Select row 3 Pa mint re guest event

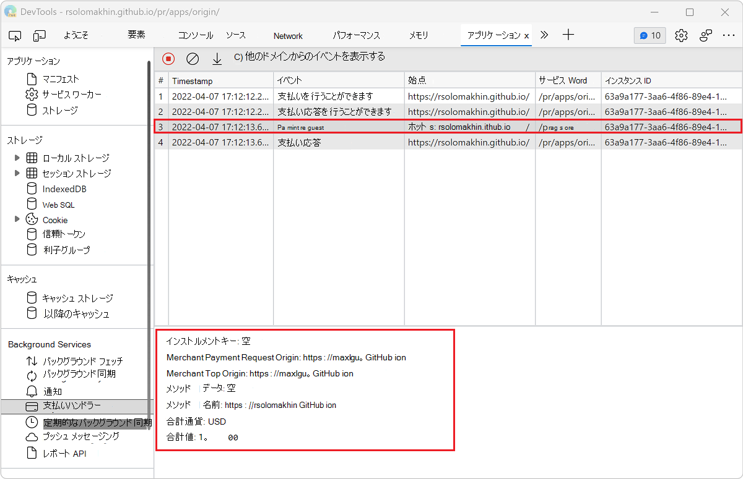pos(448,127)
